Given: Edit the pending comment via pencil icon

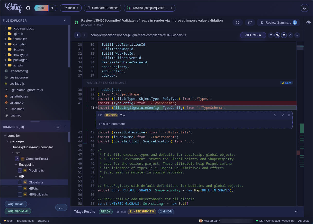Looking at the screenshot, I should pos(275,115).
